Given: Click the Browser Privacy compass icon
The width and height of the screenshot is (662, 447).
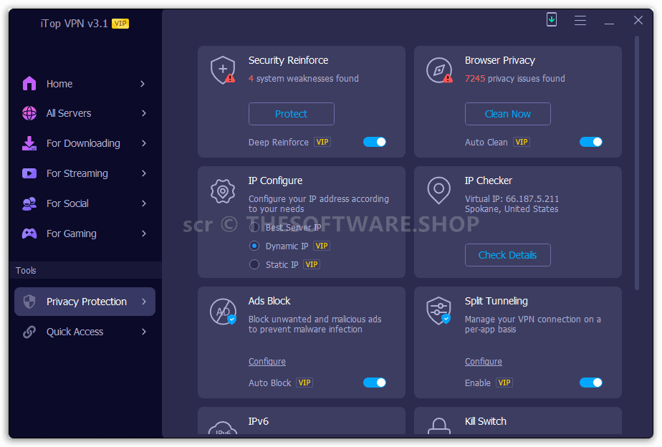Looking at the screenshot, I should click(439, 70).
